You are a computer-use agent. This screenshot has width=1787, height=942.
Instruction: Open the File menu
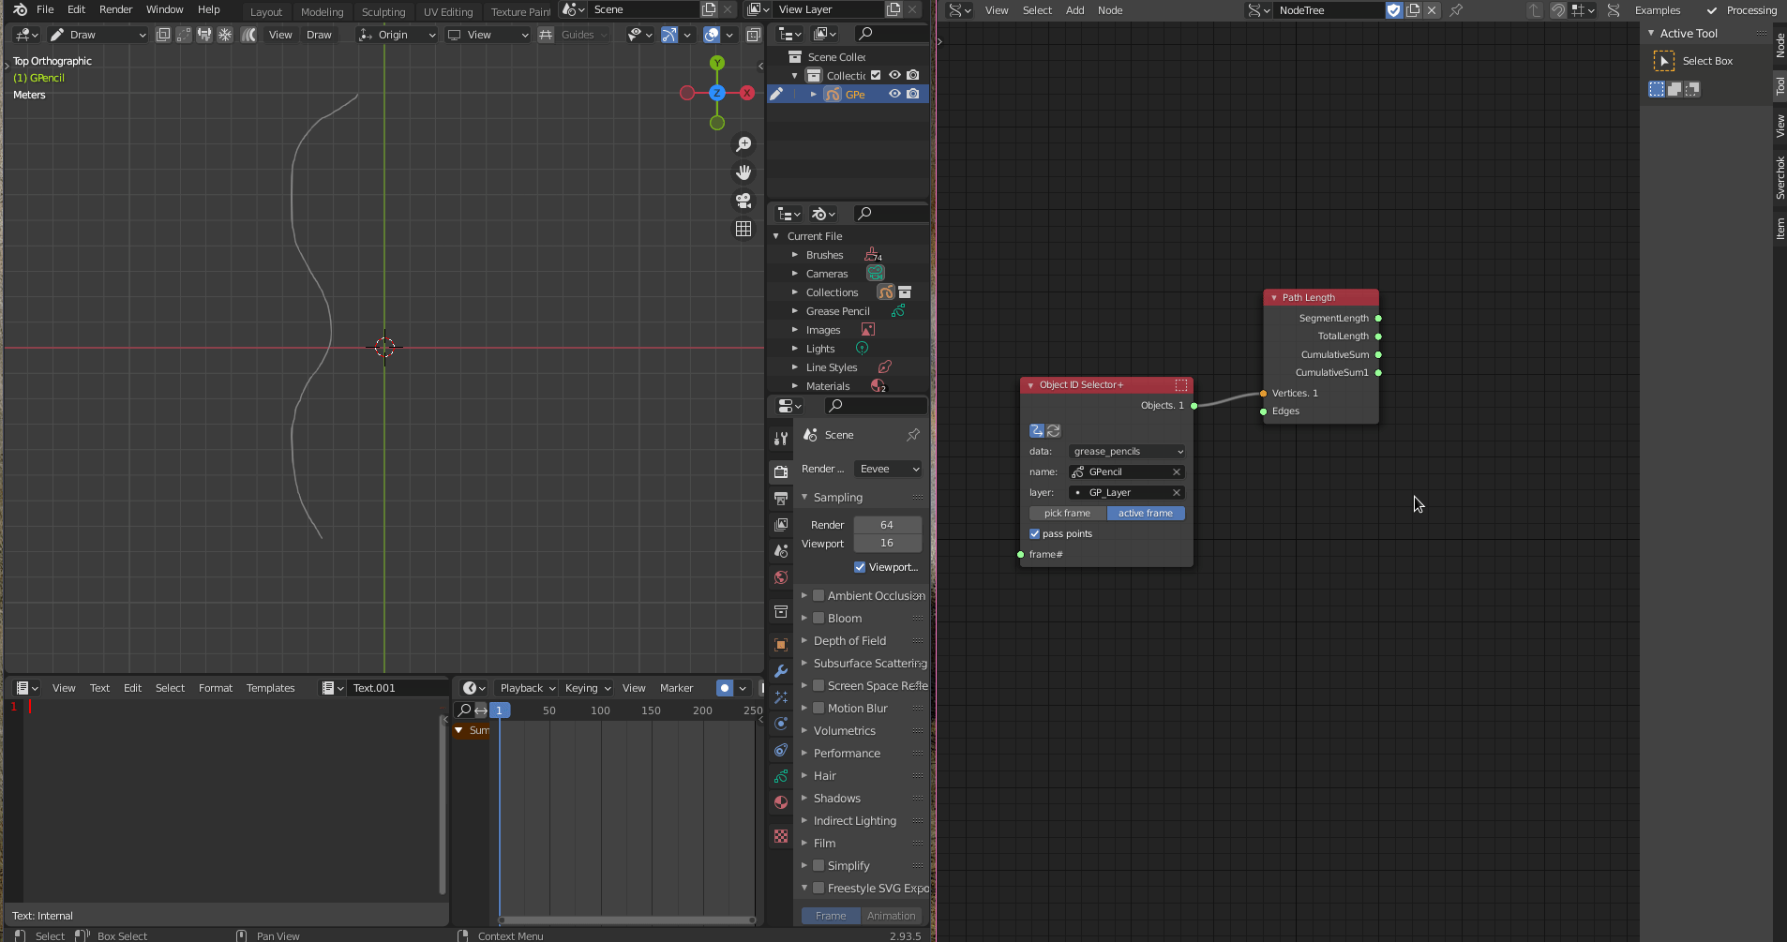[x=45, y=9]
